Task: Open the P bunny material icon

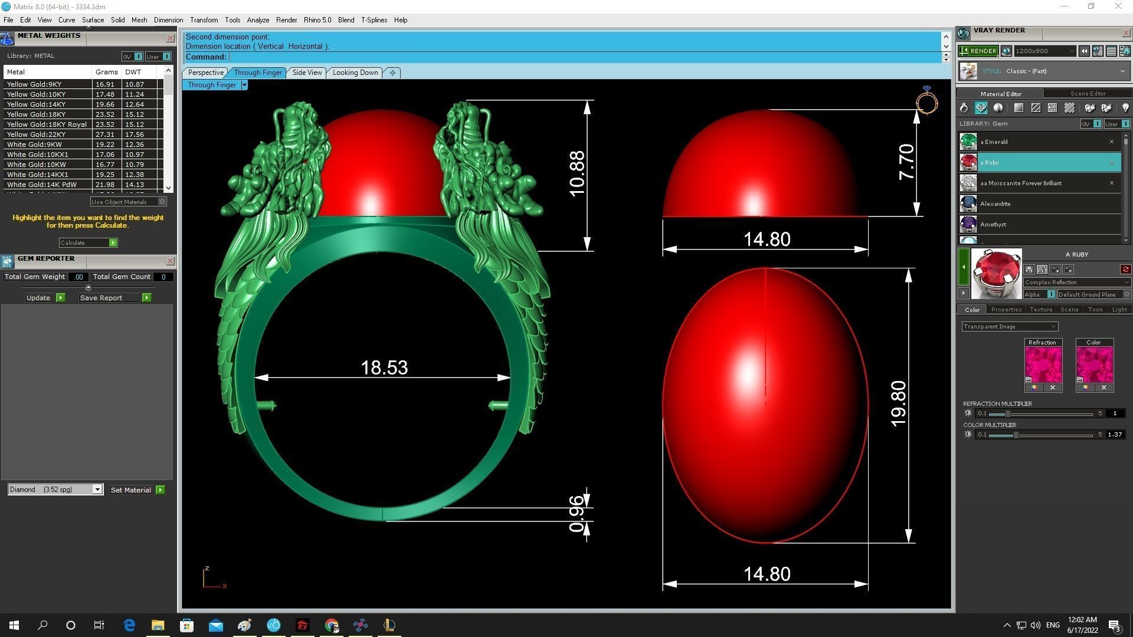Action: [x=1106, y=108]
